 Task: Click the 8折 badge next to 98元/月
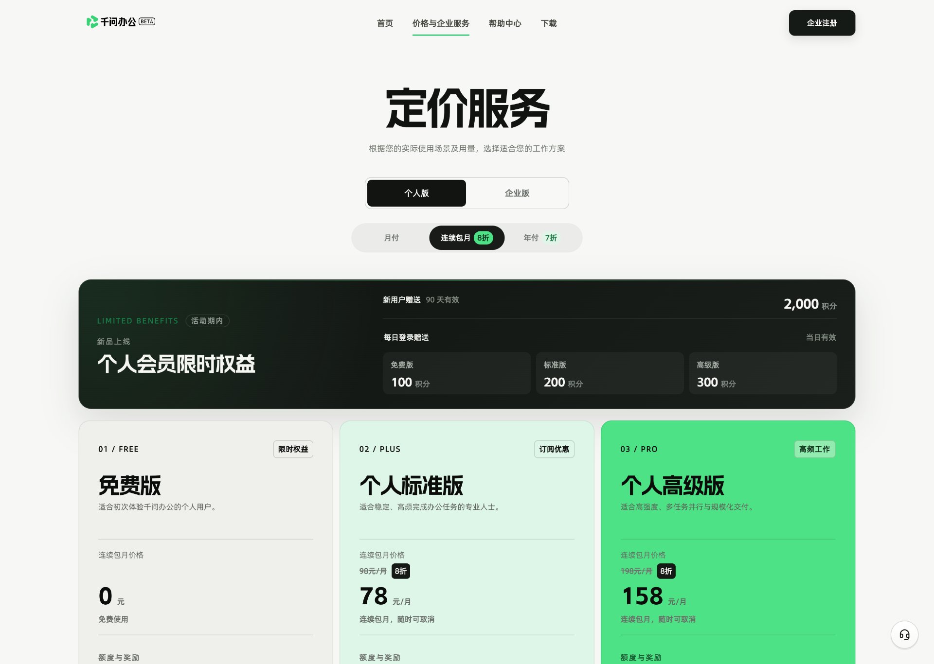coord(401,571)
